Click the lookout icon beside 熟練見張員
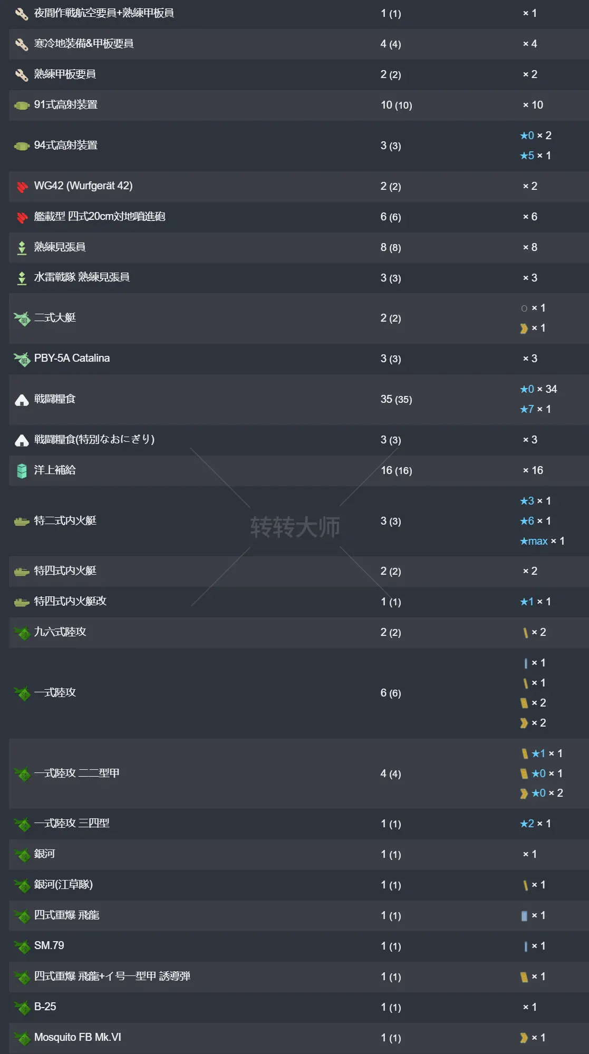Viewport: 589px width, 1054px height. click(x=21, y=247)
